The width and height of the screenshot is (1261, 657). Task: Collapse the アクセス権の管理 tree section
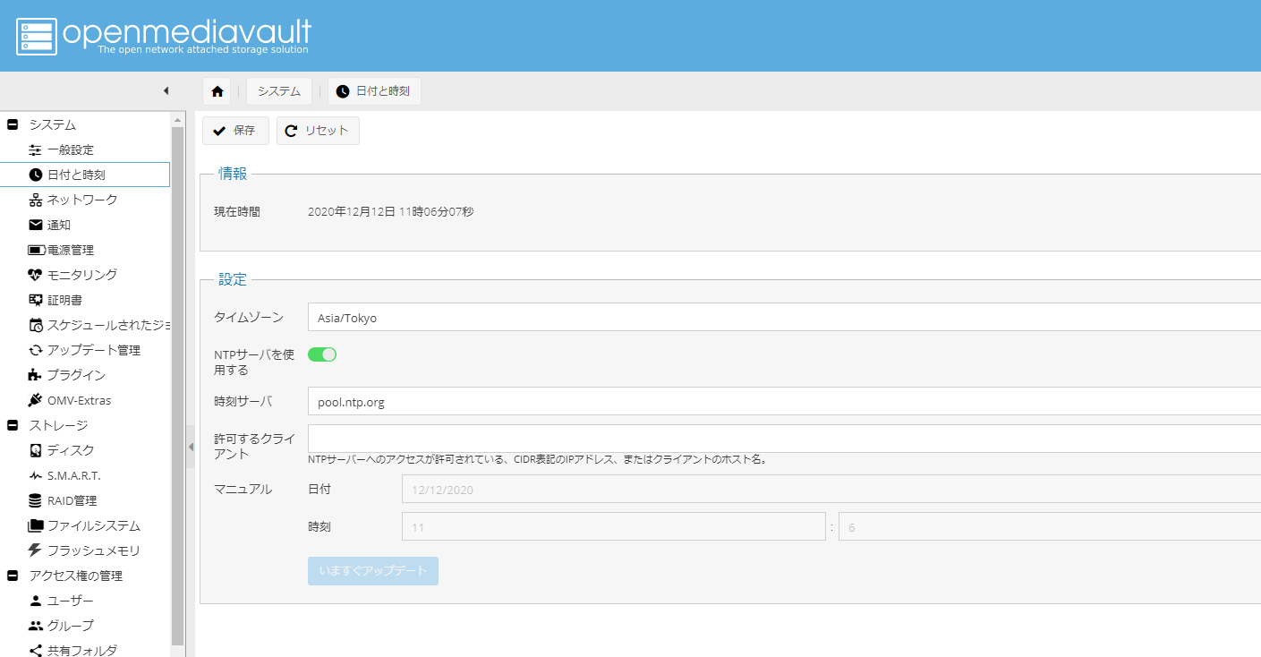[x=13, y=576]
